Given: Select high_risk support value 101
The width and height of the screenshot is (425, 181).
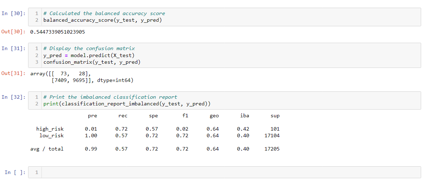Looking at the screenshot, I should tap(275, 129).
